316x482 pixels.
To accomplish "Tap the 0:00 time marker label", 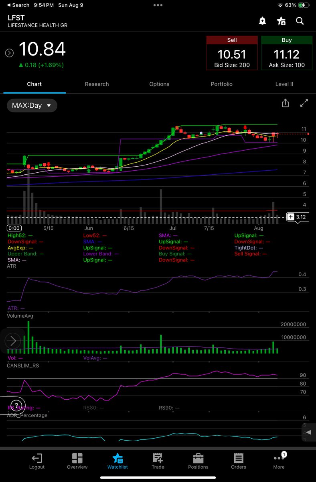I will pyautogui.click(x=14, y=228).
